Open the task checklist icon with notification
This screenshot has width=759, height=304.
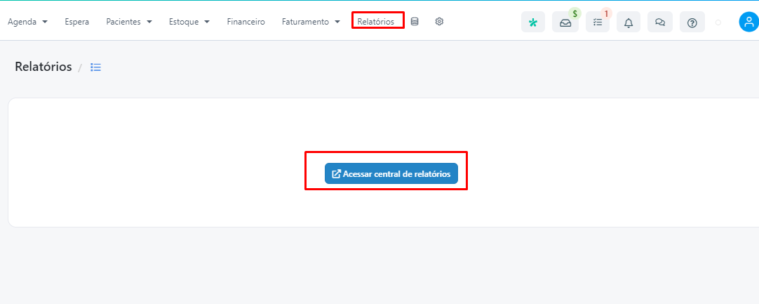pyautogui.click(x=598, y=22)
